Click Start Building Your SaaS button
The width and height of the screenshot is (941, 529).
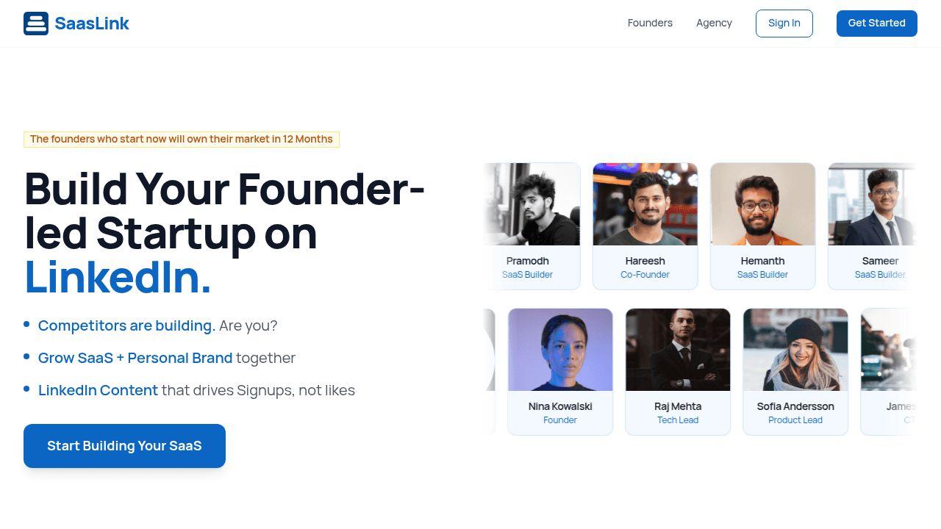pos(124,446)
